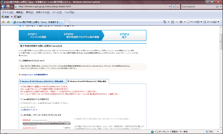Image resolution: width=223 pixels, height=134 pixels.
Task: Expand the 75% zoom level dropdown
Action: click(218, 132)
